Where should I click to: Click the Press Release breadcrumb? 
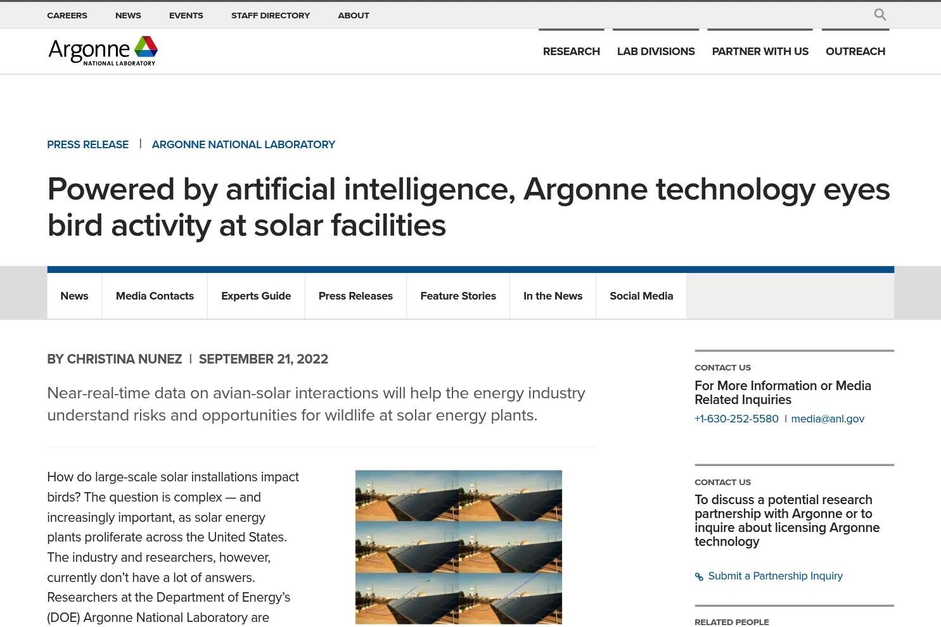pyautogui.click(x=88, y=144)
